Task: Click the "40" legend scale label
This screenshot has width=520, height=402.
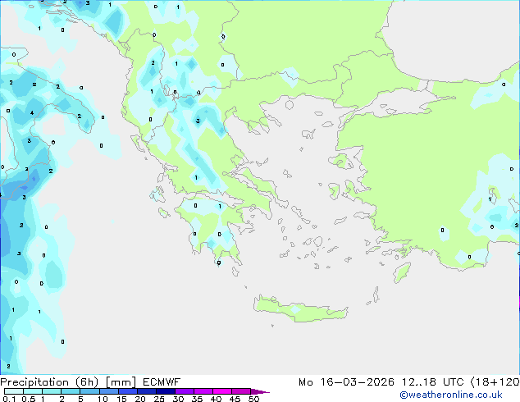Action: tap(216, 399)
